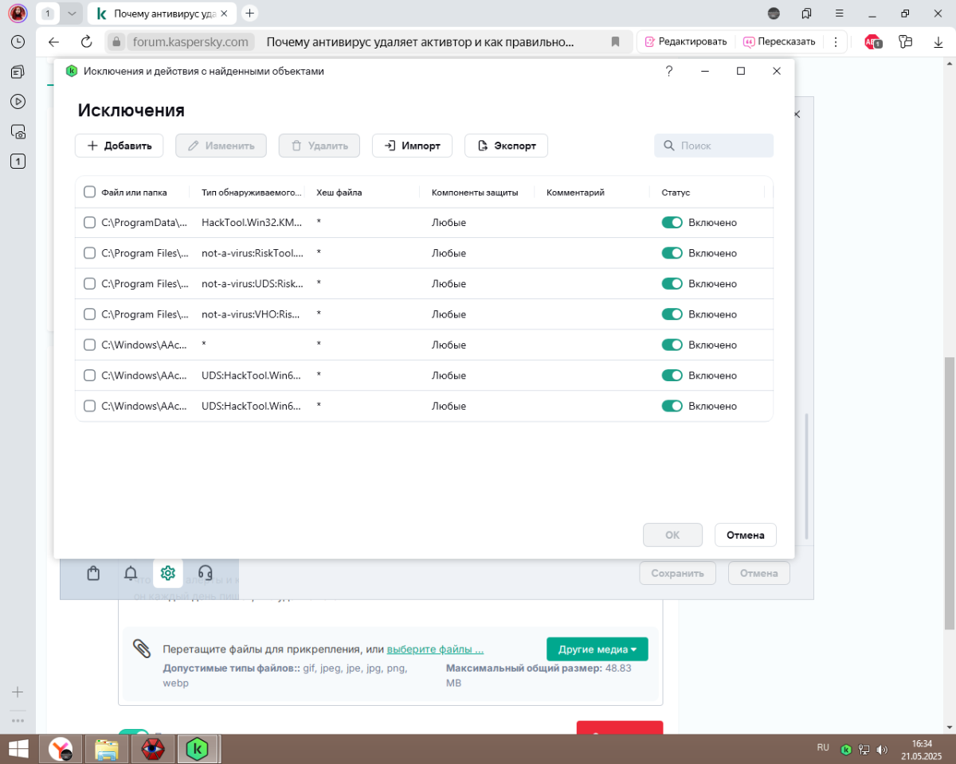Screen dimensions: 956x764
Task: Expand the Другие медиа dropdown
Action: tap(597, 649)
